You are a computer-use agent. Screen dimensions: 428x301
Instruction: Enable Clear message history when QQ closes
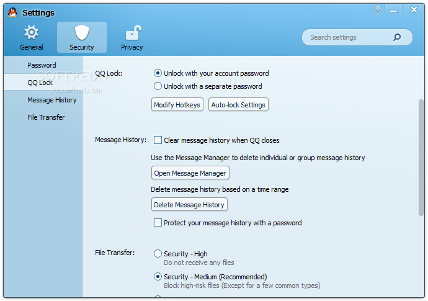point(158,140)
